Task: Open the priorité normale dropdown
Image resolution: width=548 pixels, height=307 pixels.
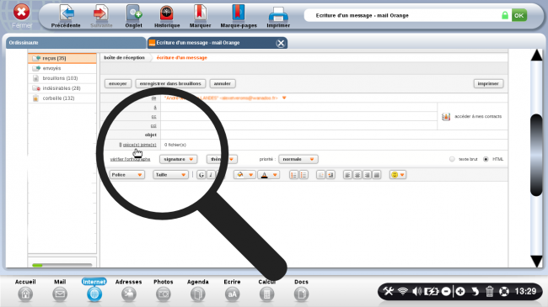Action: pyautogui.click(x=298, y=159)
